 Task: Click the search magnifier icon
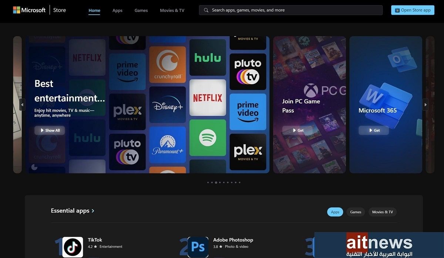206,10
